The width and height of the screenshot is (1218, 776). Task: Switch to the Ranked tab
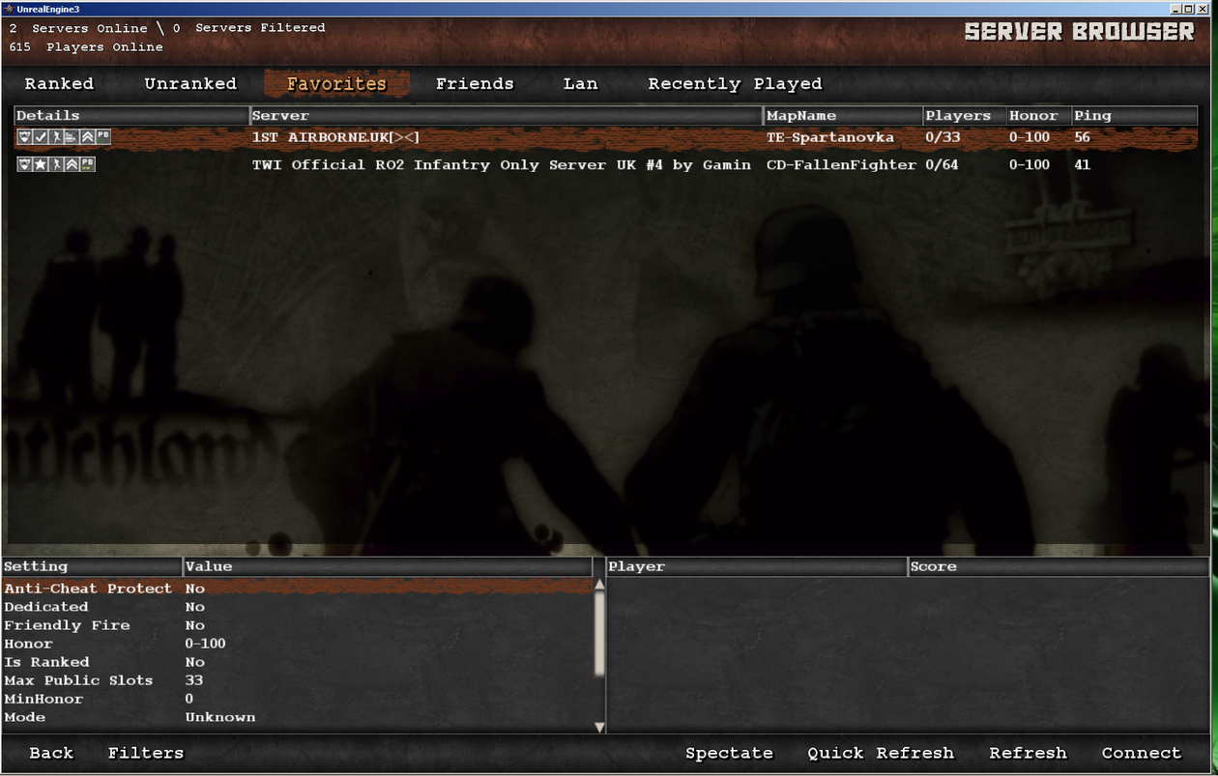[59, 84]
